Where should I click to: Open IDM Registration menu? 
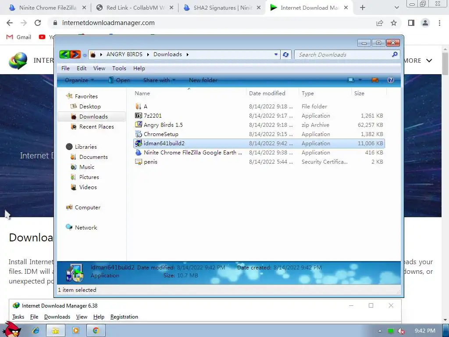(x=124, y=317)
